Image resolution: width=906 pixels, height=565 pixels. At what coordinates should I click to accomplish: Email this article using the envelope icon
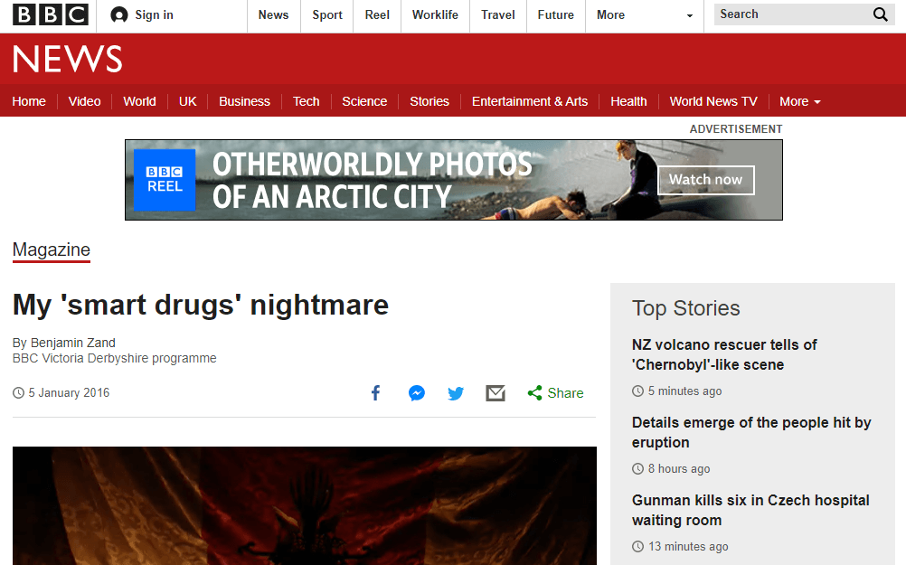(495, 392)
